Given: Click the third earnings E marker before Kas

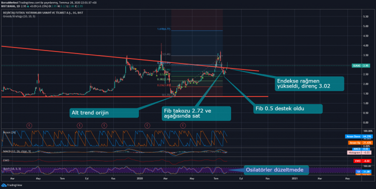Looking at the screenshot, I should pyautogui.click(x=104, y=125).
